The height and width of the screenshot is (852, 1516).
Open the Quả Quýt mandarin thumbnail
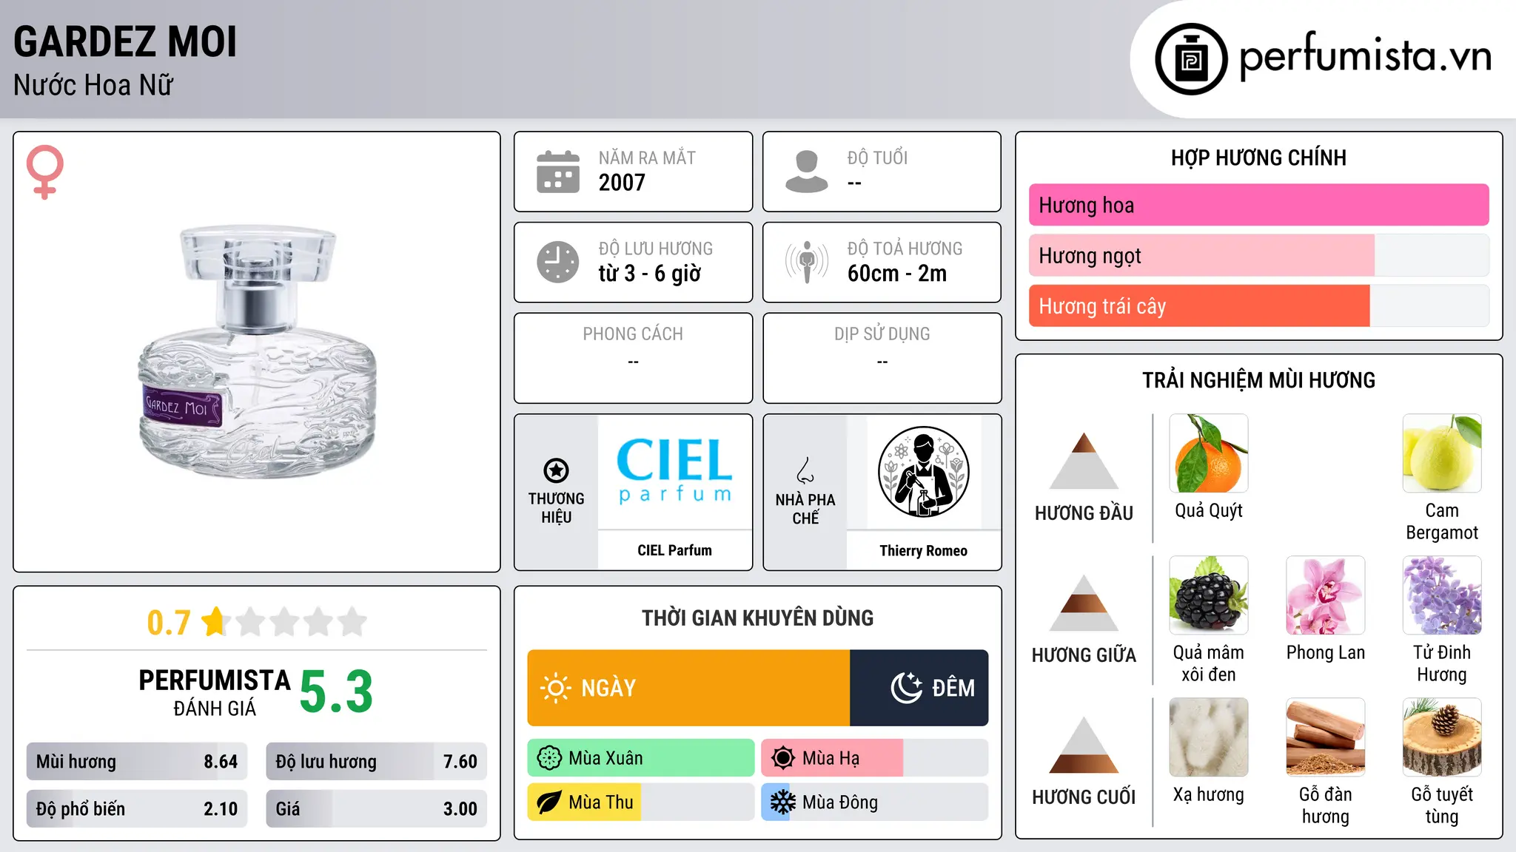coord(1209,453)
